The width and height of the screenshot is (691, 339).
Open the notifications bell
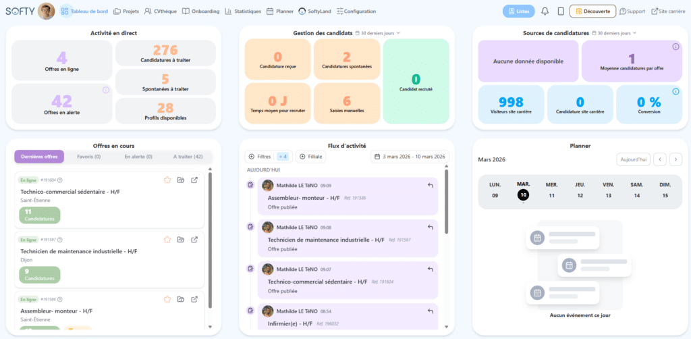click(545, 11)
